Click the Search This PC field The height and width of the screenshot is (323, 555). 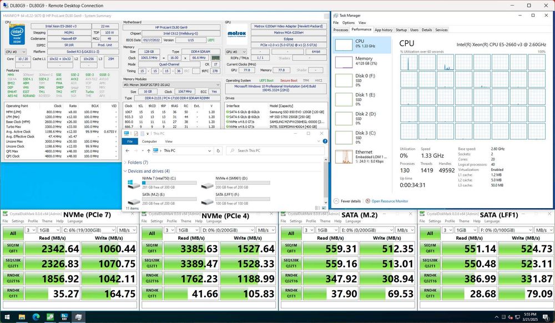(x=275, y=151)
